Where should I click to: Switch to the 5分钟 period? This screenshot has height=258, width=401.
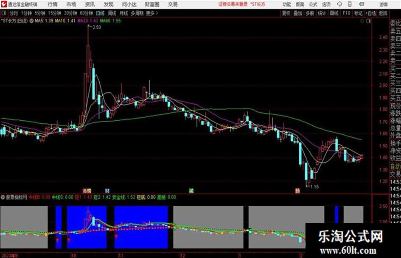coord(40,13)
